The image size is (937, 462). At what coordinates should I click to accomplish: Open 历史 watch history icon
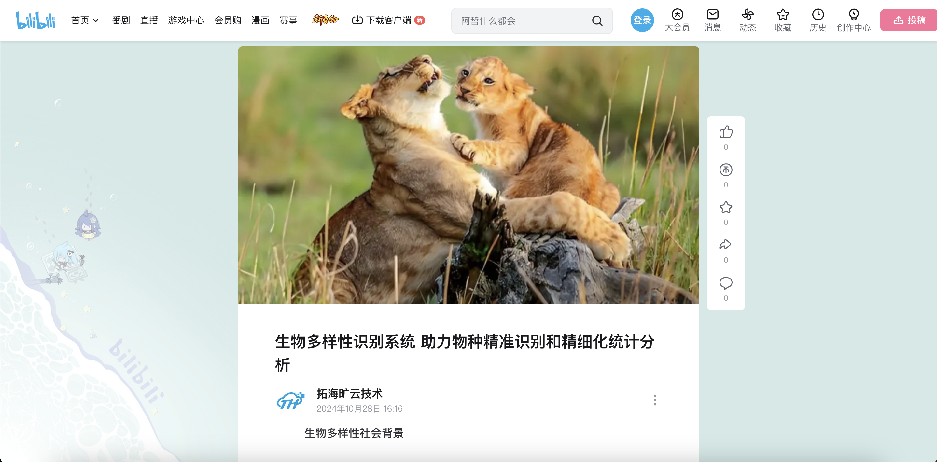pos(818,20)
